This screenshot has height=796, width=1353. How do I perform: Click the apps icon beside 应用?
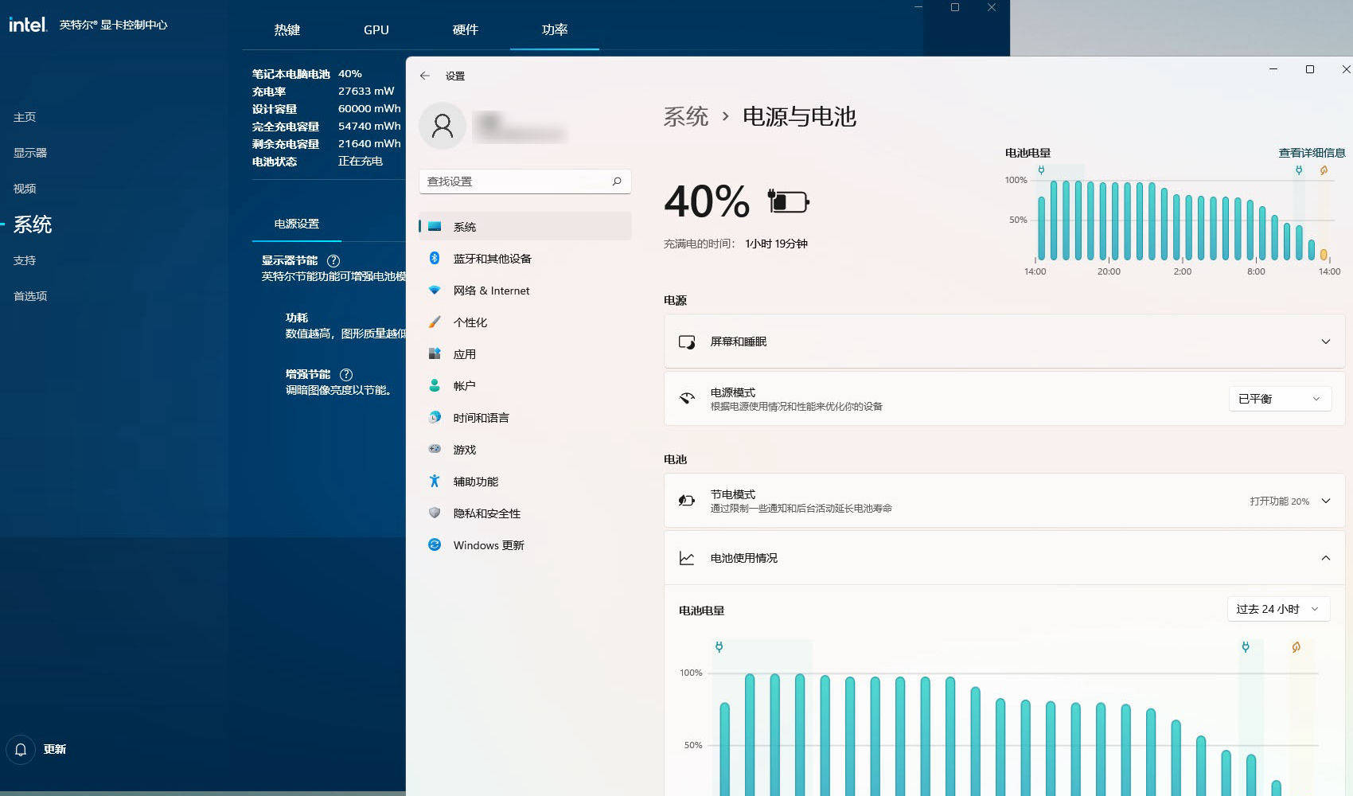(x=435, y=353)
